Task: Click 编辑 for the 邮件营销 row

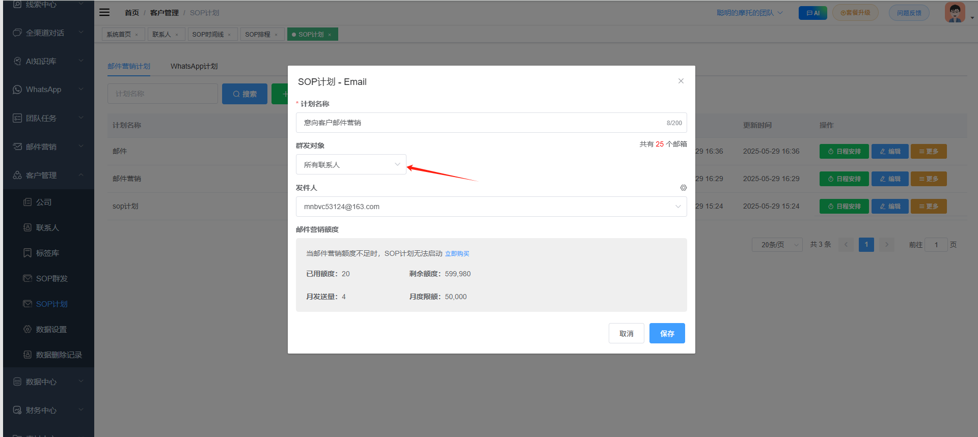Action: [890, 179]
